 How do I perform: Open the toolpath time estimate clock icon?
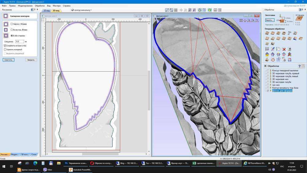[273, 59]
